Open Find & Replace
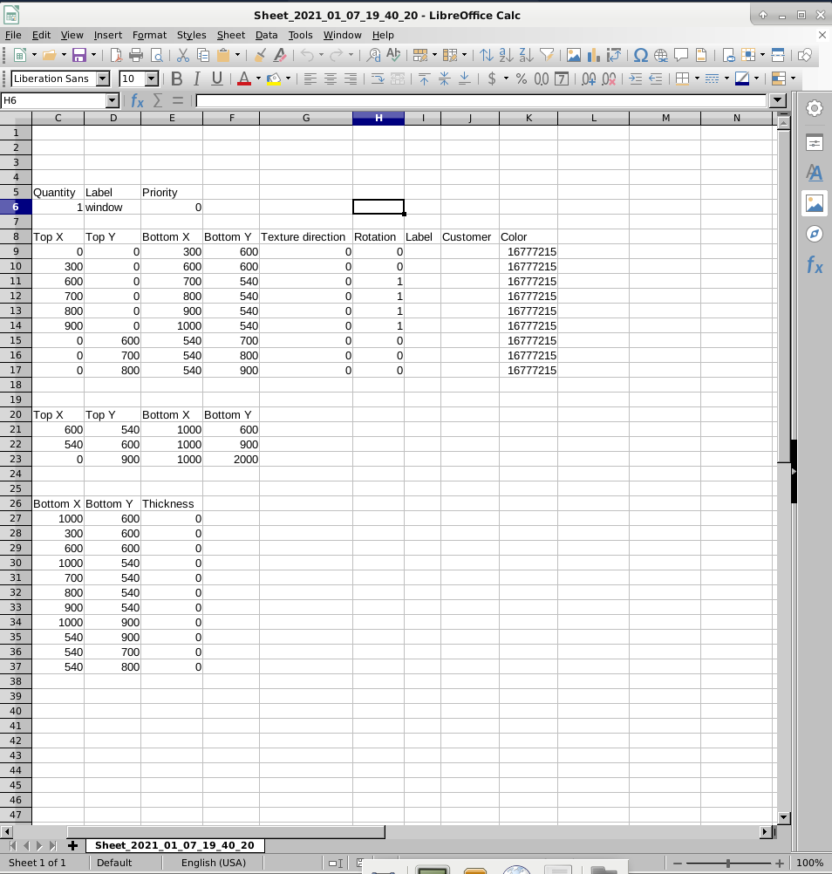The image size is (832, 874). point(374,55)
